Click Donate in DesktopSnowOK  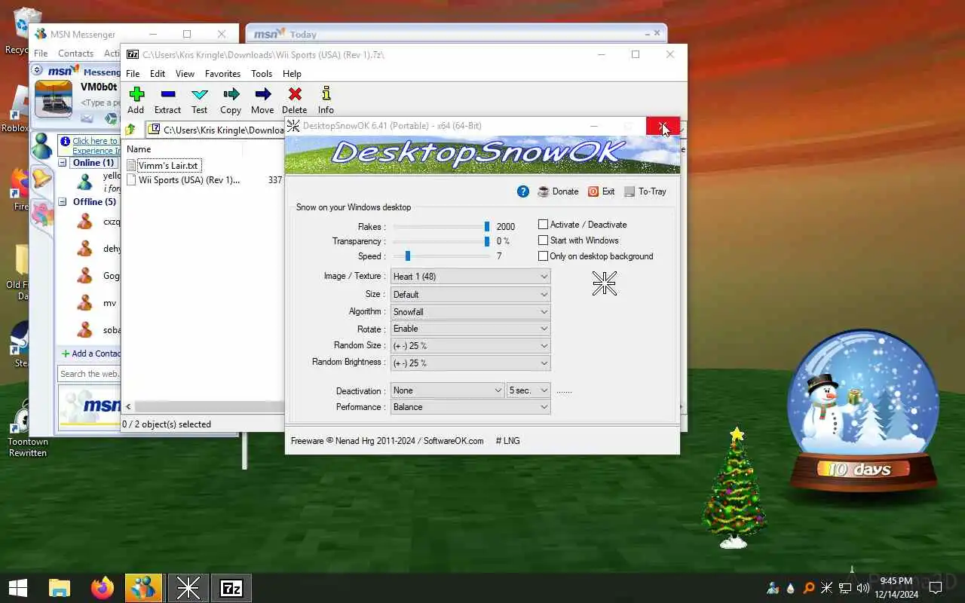point(558,191)
